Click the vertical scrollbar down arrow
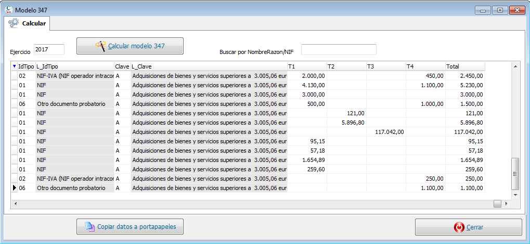 pyautogui.click(x=515, y=195)
